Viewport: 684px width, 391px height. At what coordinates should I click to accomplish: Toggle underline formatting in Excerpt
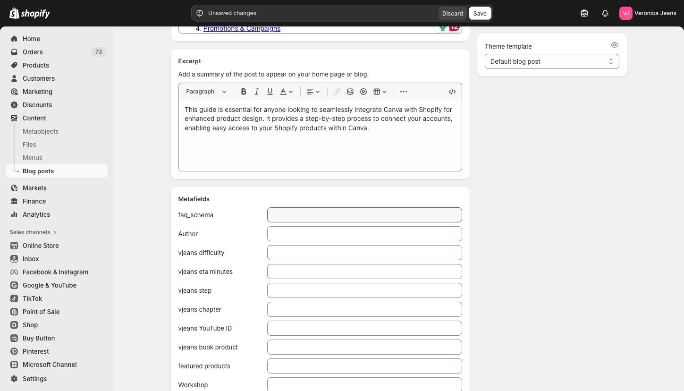point(270,92)
